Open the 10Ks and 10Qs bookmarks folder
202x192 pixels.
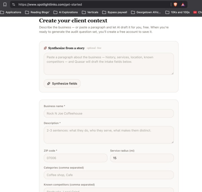[178, 12]
